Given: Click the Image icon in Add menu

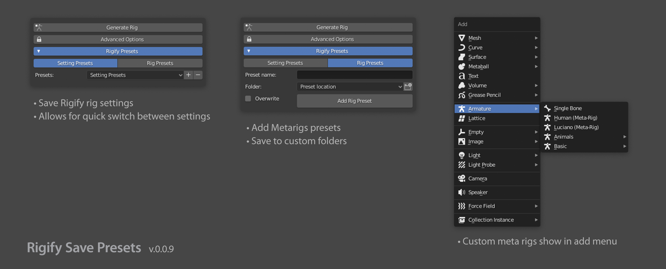Looking at the screenshot, I should [462, 141].
